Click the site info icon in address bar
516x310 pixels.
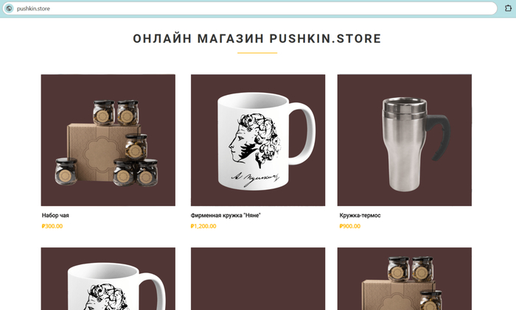(x=9, y=8)
